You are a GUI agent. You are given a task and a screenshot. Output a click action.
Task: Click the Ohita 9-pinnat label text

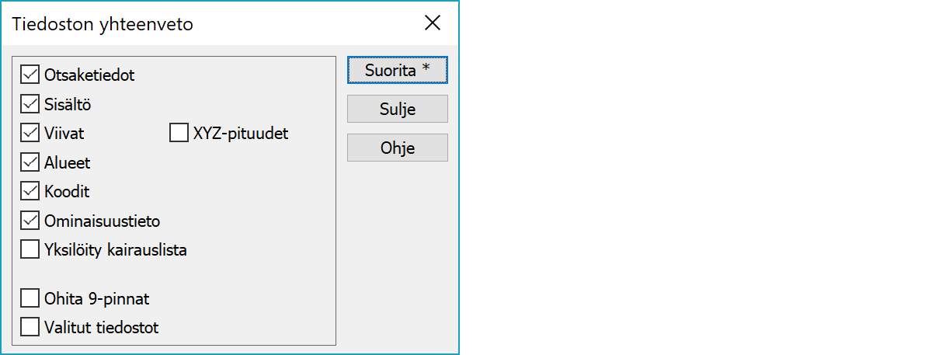[97, 298]
